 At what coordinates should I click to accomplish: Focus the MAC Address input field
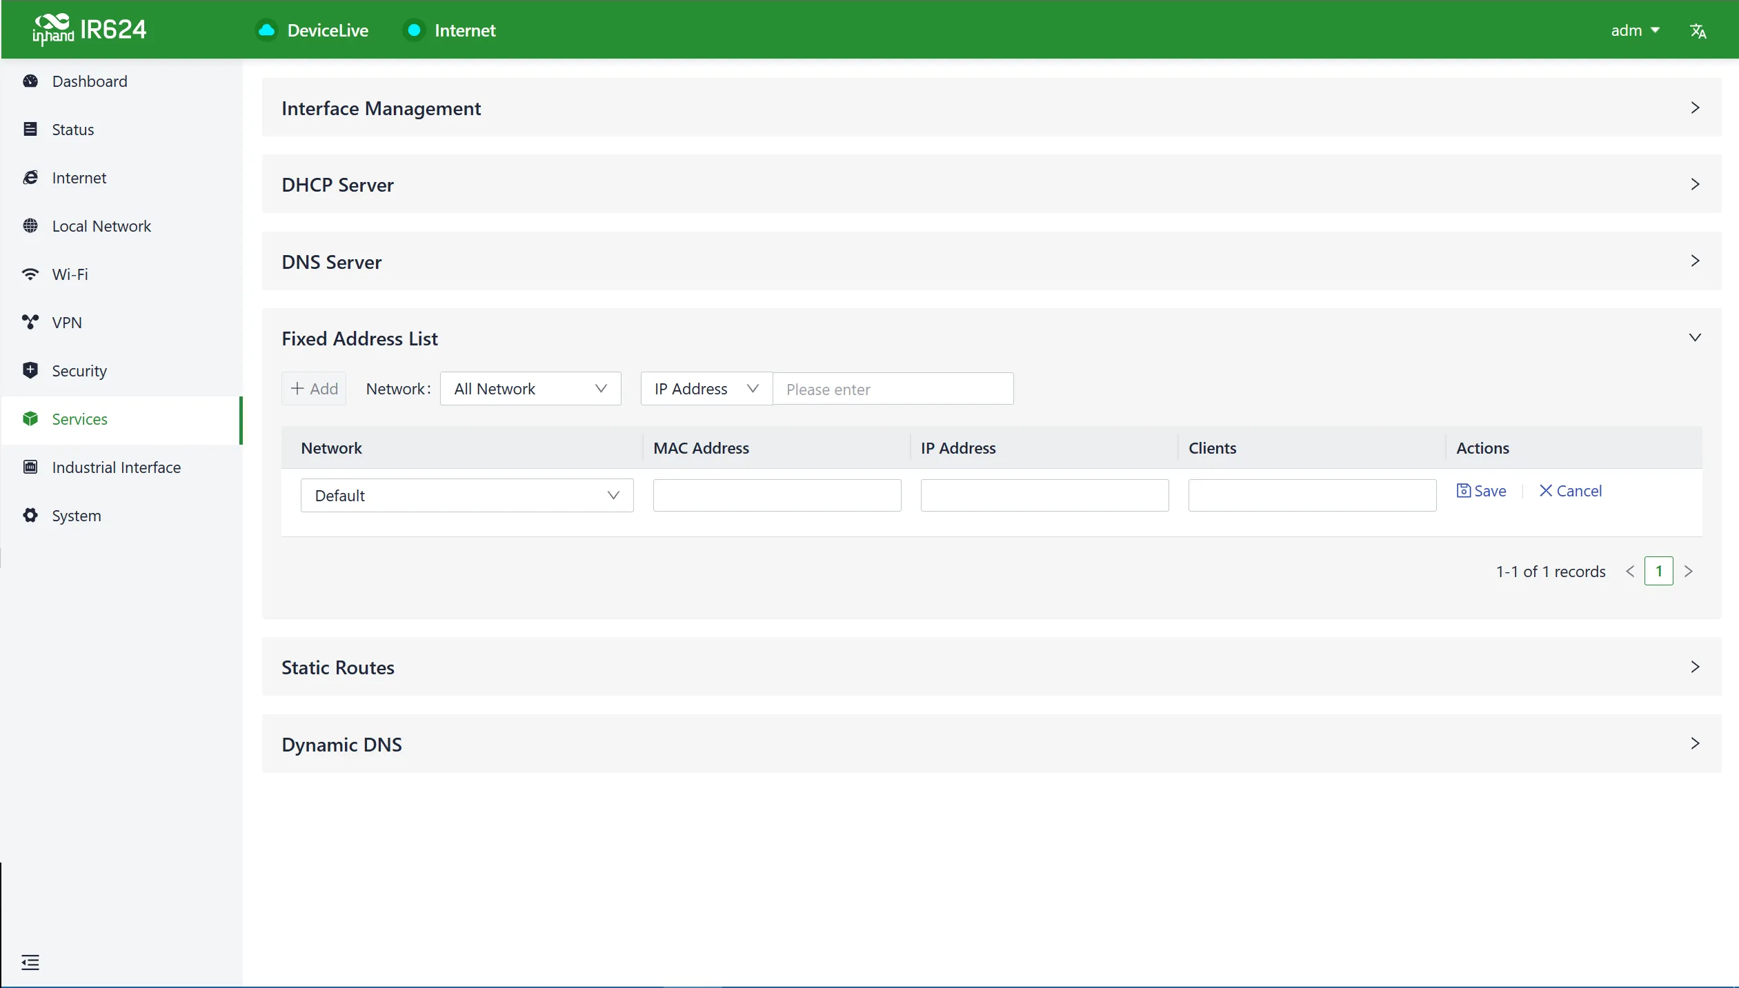coord(777,496)
